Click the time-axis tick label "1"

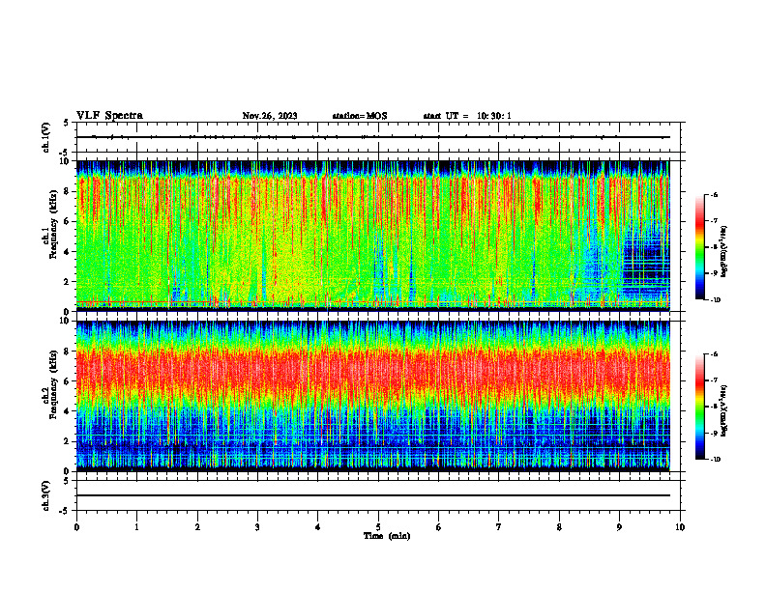click(136, 527)
